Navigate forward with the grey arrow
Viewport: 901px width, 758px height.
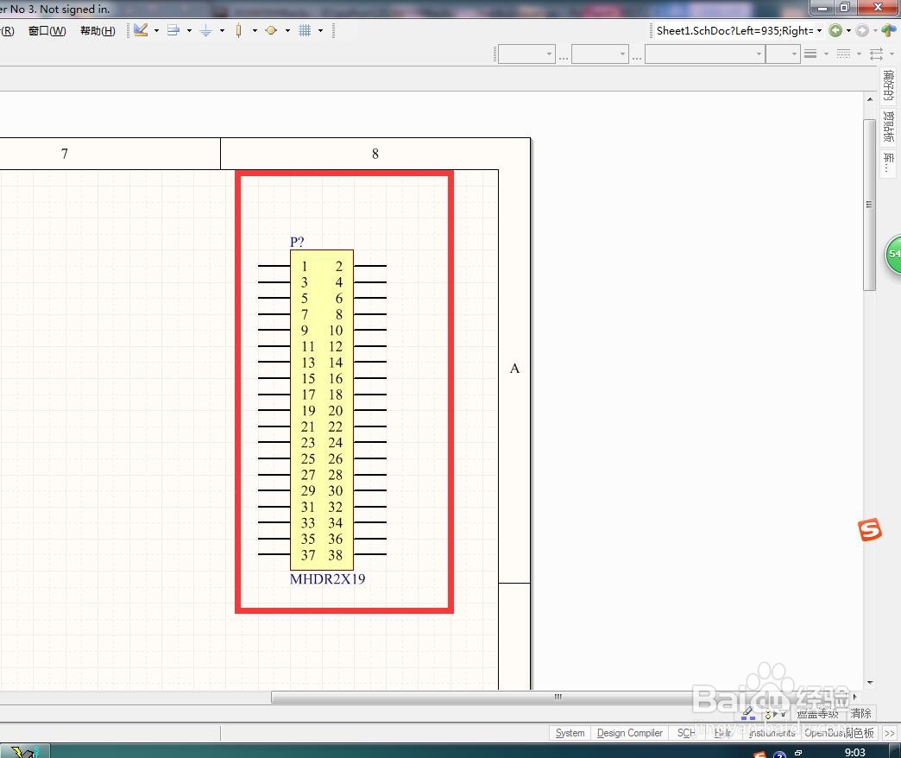tap(862, 30)
